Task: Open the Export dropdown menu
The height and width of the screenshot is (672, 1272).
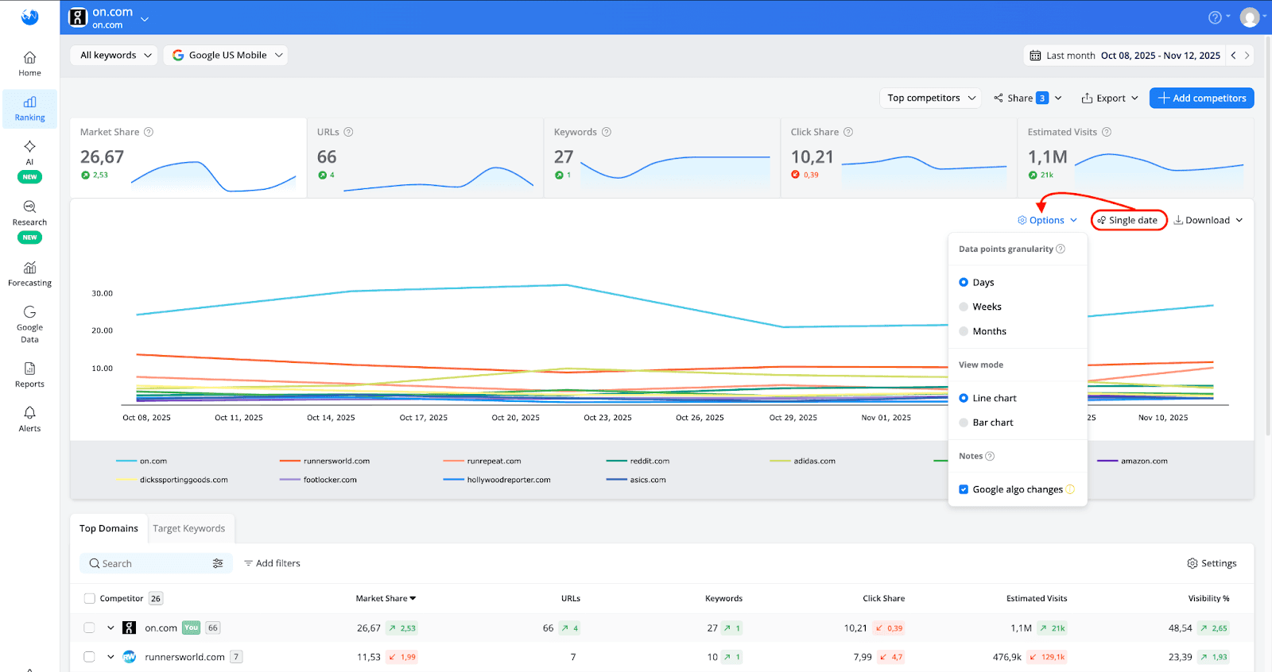Action: coord(1110,98)
